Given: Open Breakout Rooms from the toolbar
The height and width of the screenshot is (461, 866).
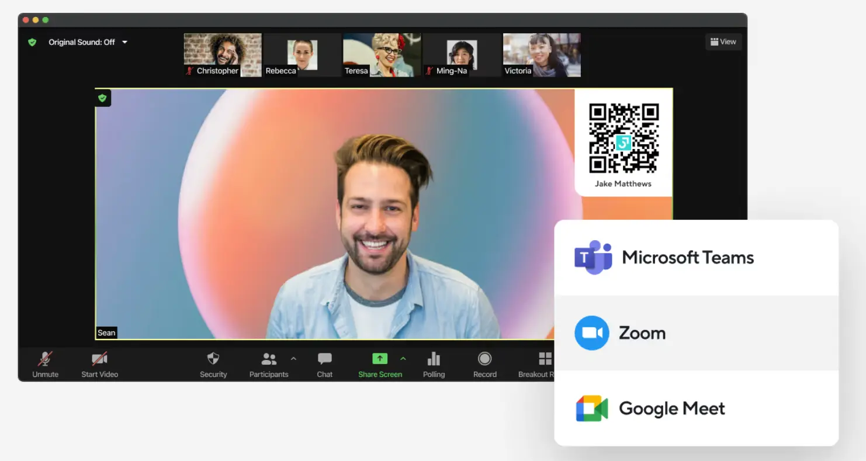Looking at the screenshot, I should (x=536, y=365).
